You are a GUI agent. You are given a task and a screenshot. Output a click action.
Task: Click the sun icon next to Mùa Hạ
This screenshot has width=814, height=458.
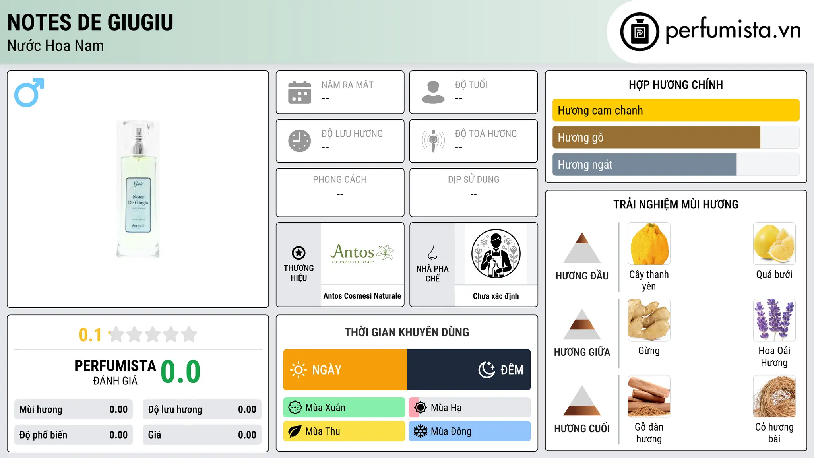tap(421, 408)
